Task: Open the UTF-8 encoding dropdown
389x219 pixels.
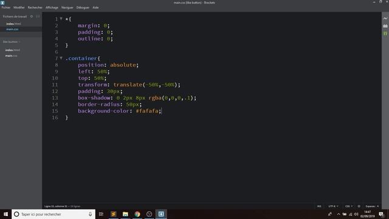Action: (333, 206)
